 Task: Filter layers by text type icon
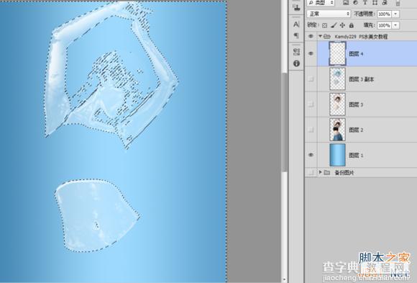click(x=365, y=3)
